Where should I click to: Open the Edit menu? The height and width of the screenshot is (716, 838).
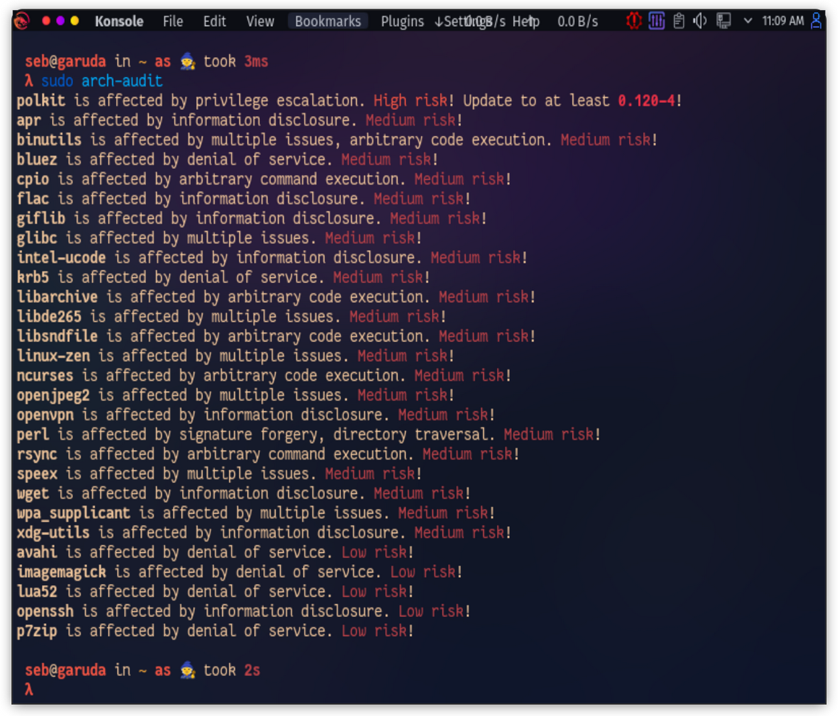[214, 22]
